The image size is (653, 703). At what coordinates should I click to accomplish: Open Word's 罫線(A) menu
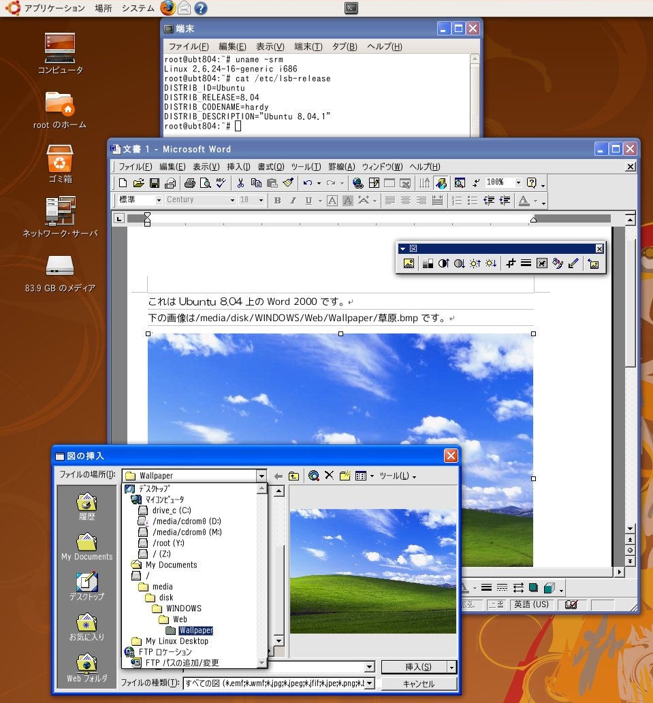(x=342, y=167)
